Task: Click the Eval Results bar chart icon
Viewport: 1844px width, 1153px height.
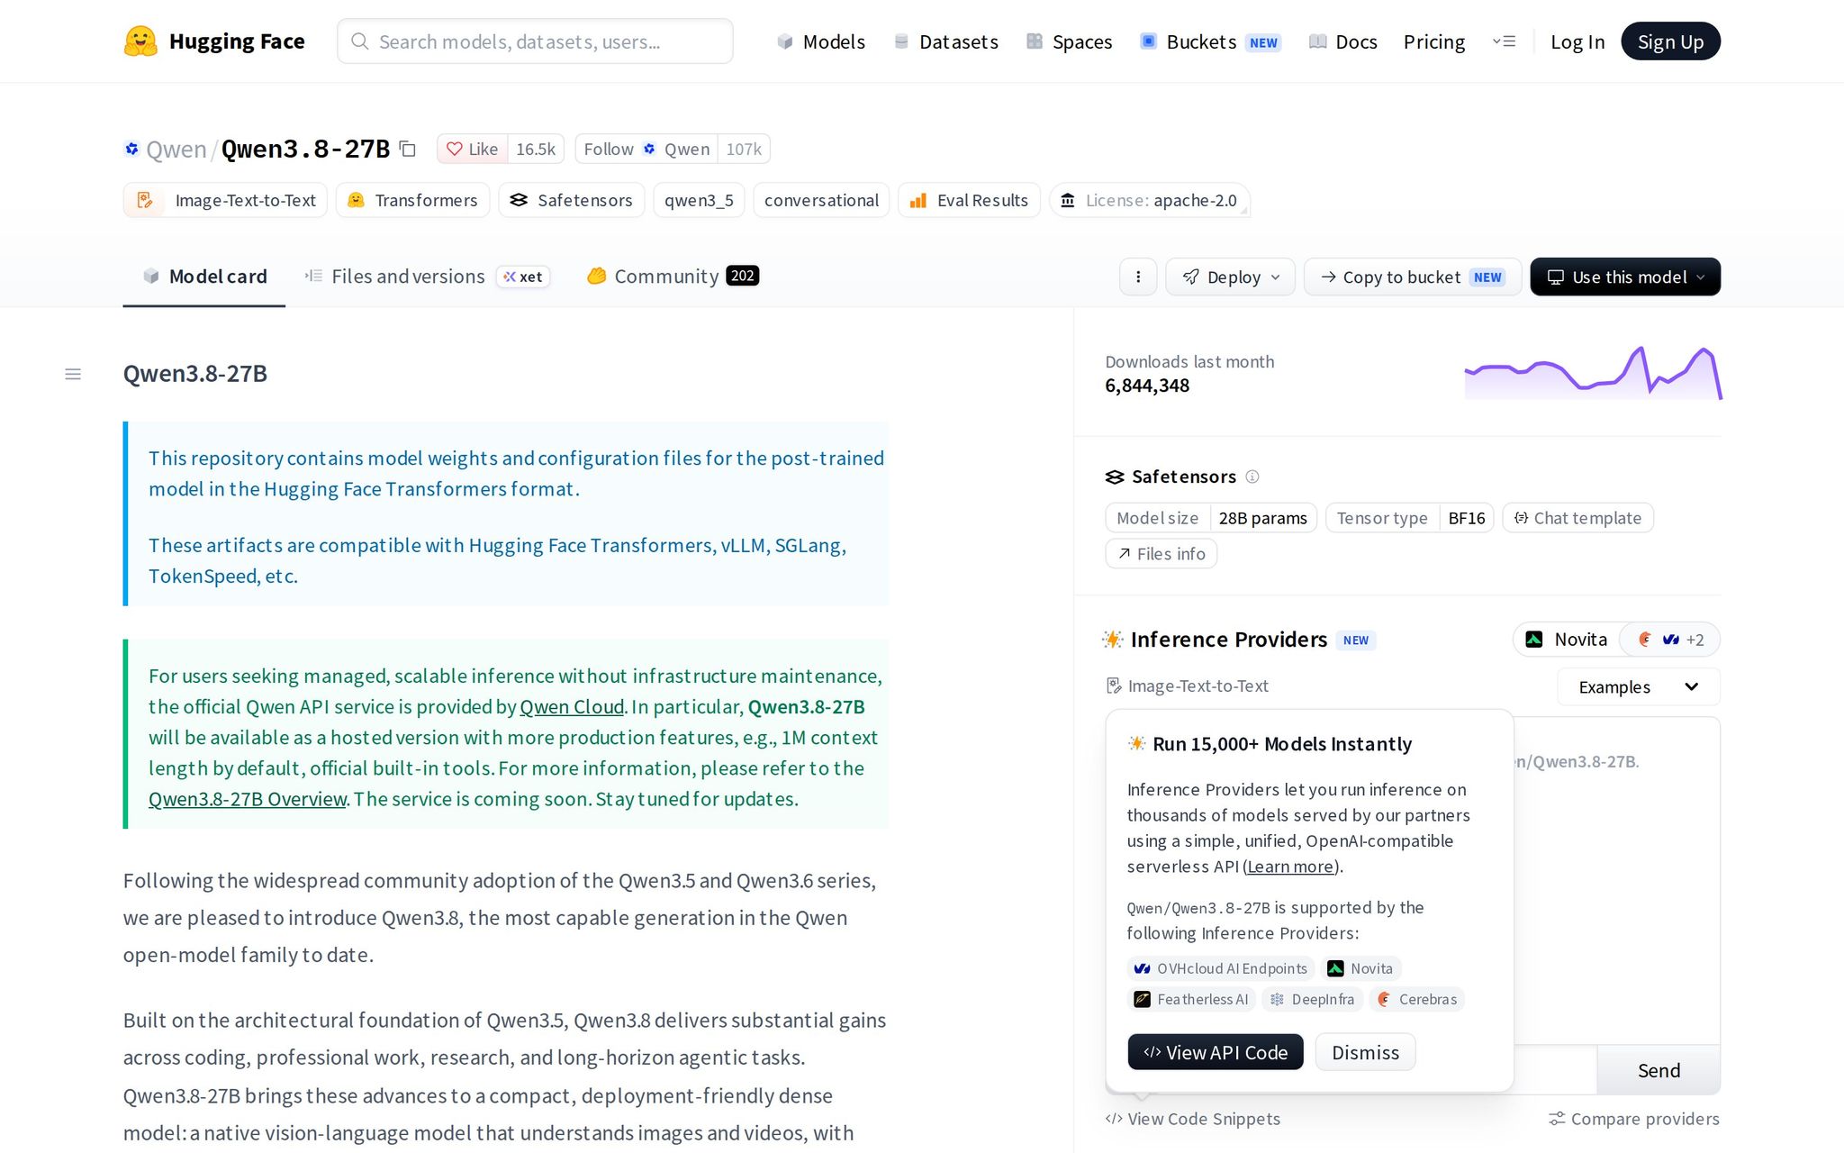Action: [x=918, y=200]
